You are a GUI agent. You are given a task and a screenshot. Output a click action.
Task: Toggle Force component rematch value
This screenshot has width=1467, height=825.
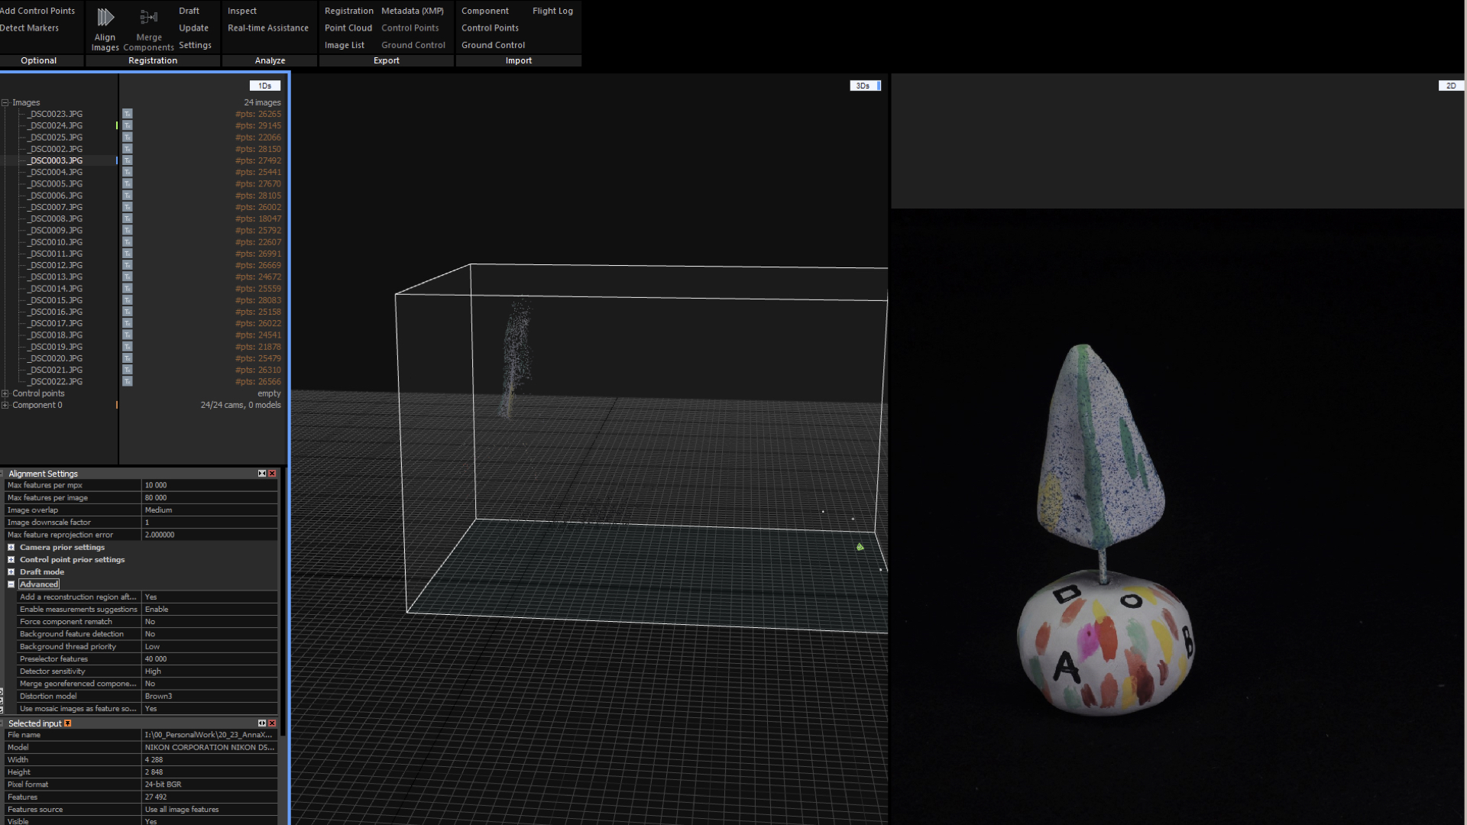[x=209, y=622]
